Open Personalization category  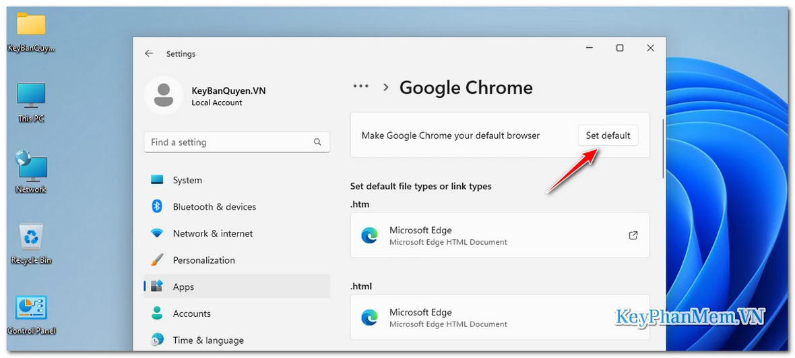point(236,260)
